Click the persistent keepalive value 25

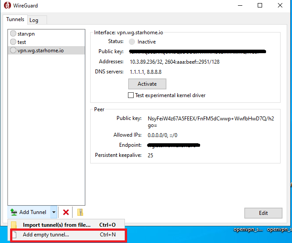[150, 156]
